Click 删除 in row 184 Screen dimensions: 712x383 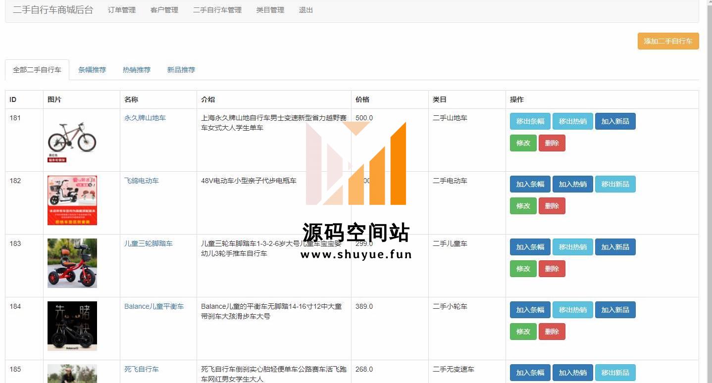(x=552, y=332)
